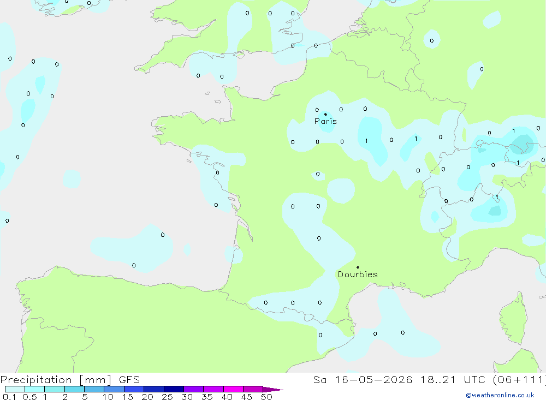This screenshot has width=546, height=400.
Task: Click the Dourbies map label
Action: 358,274
